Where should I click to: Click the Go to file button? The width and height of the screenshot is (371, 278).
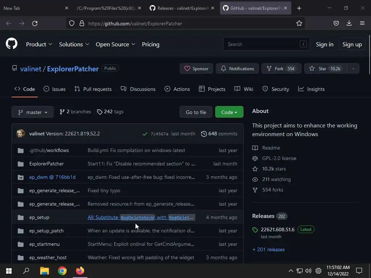(x=196, y=112)
